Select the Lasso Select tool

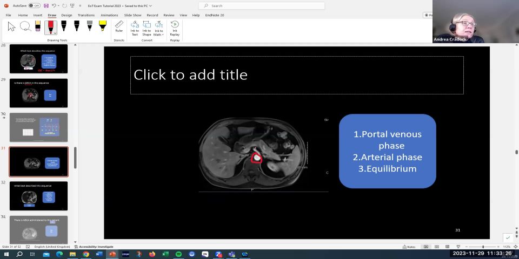[x=24, y=27]
